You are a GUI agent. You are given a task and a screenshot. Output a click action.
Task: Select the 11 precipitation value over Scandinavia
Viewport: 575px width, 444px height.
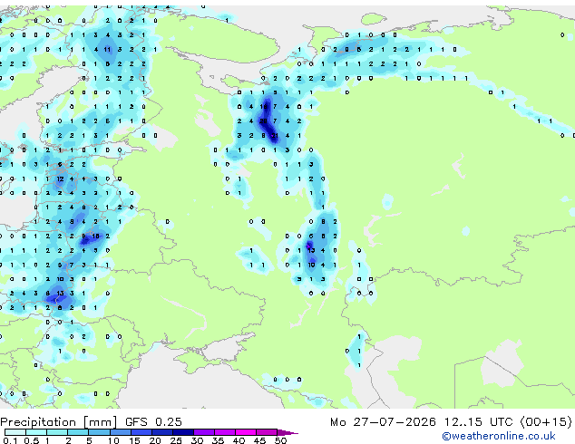pos(107,49)
